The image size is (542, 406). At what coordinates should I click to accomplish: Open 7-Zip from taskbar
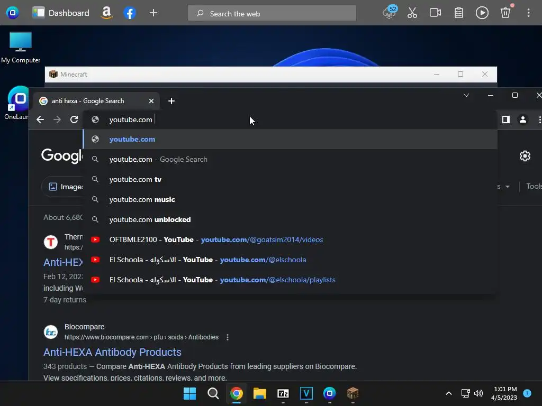click(283, 393)
